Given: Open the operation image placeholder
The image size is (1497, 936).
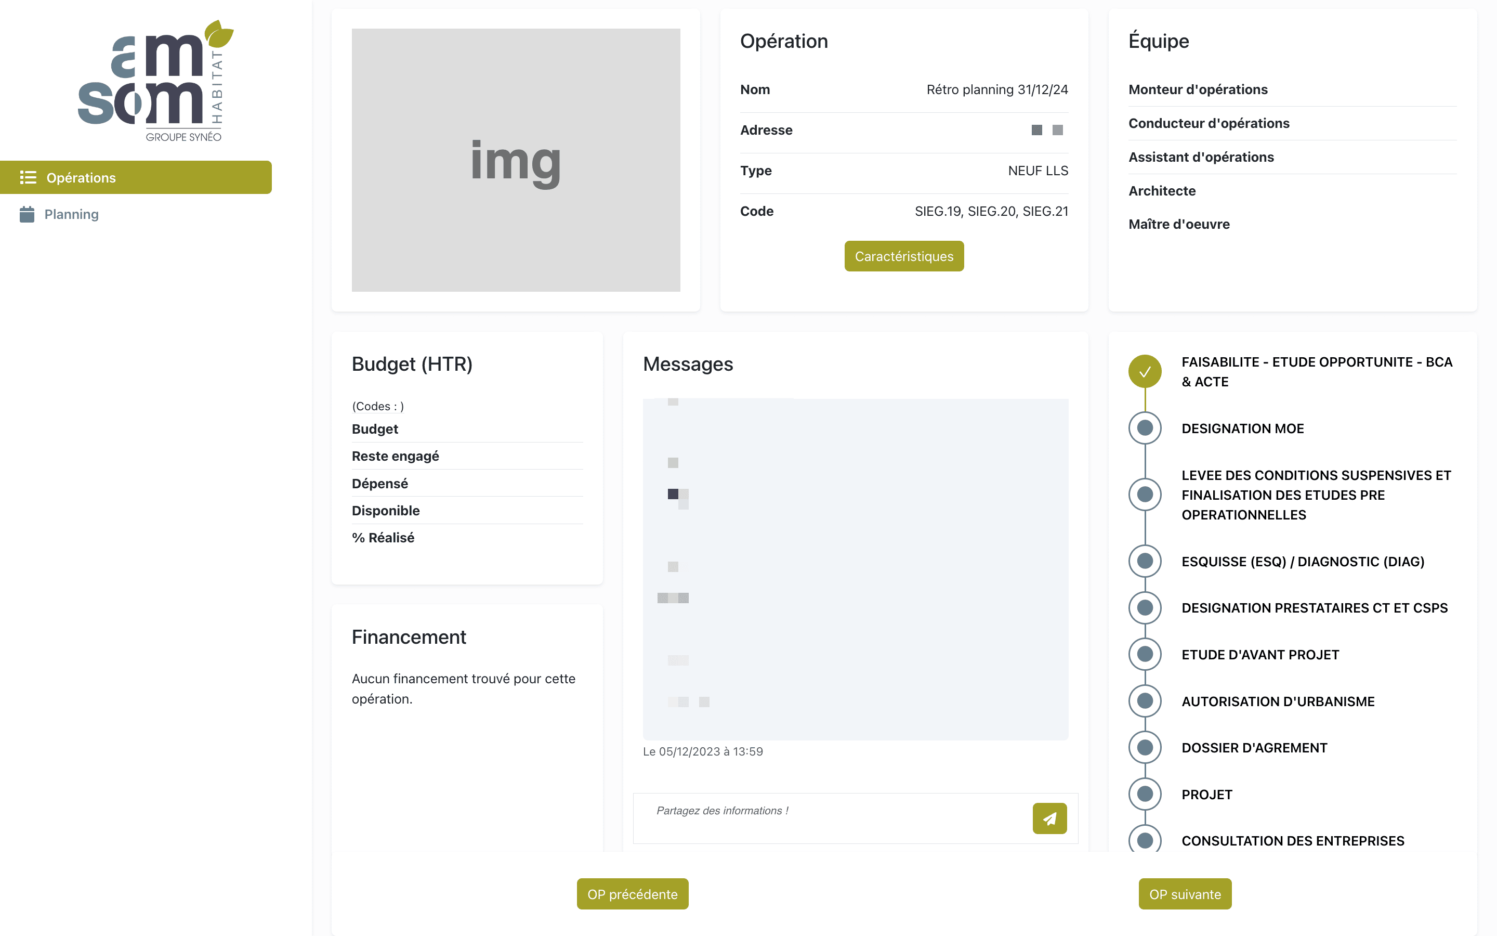Looking at the screenshot, I should [x=516, y=160].
